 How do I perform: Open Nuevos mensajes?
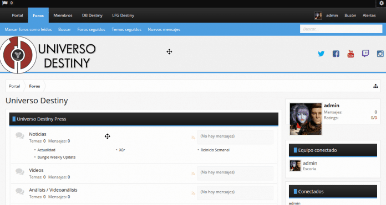pos(164,29)
